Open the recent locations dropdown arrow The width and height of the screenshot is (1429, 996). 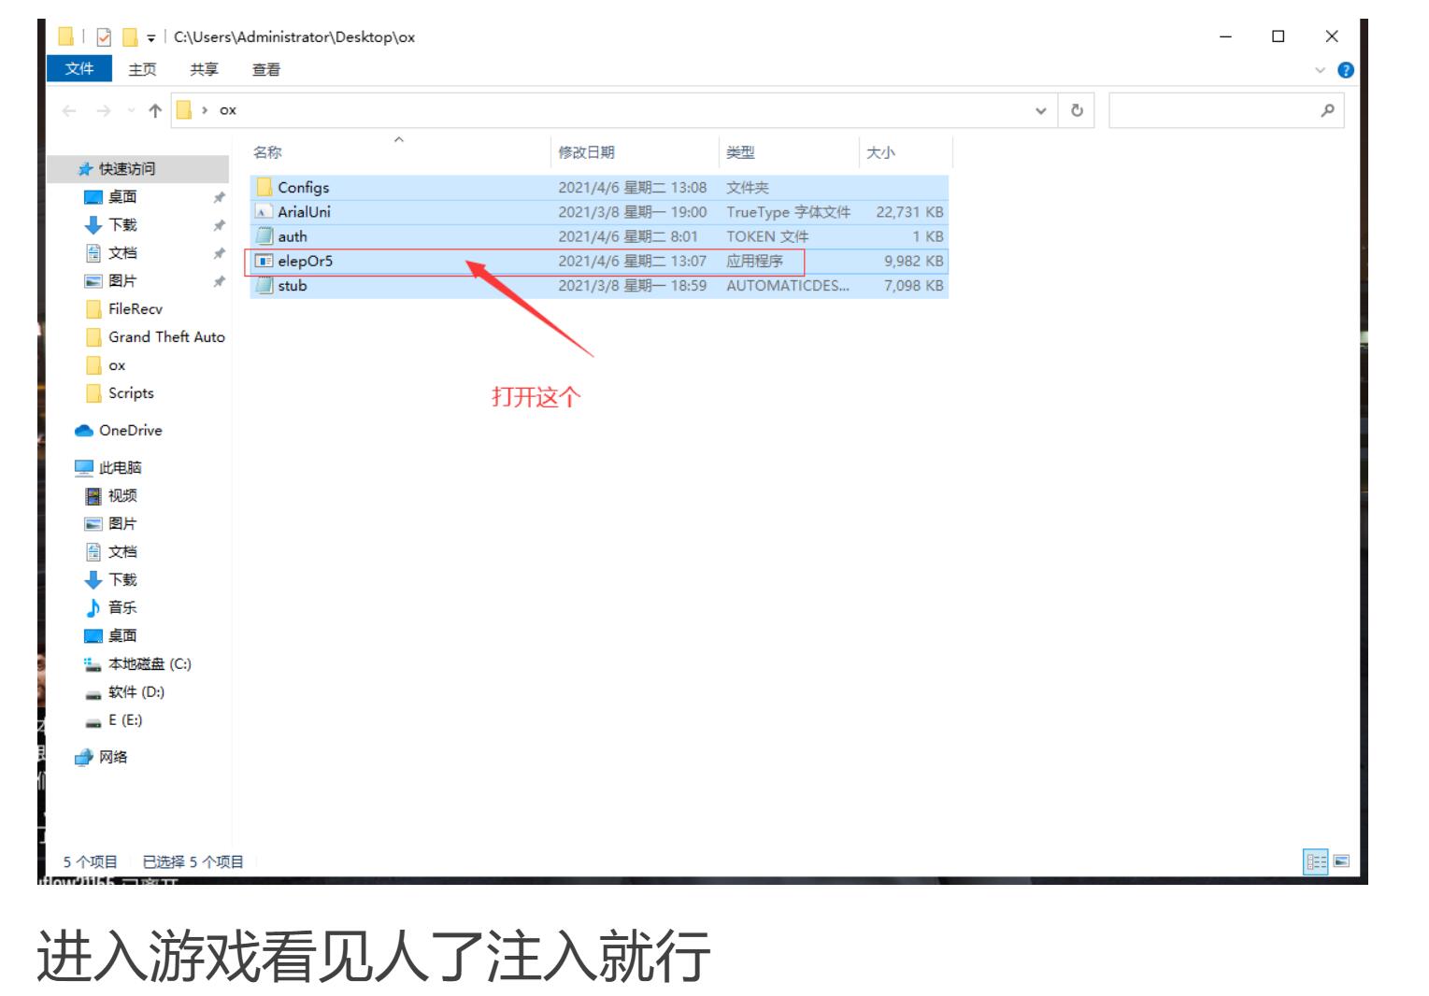pos(131,110)
